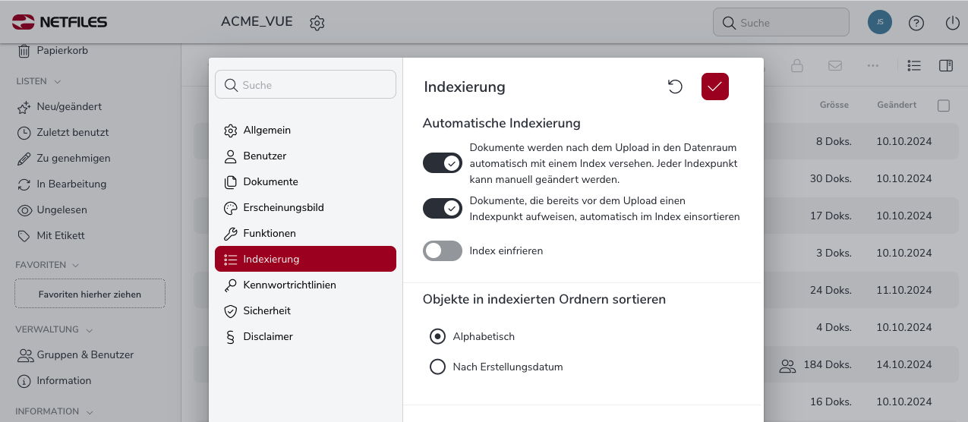
Task: Toggle the side panel layout icon
Action: click(946, 66)
